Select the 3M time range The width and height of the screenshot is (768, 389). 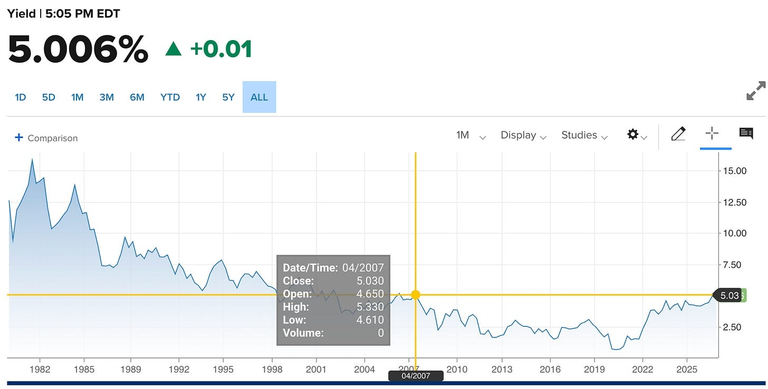[x=107, y=97]
